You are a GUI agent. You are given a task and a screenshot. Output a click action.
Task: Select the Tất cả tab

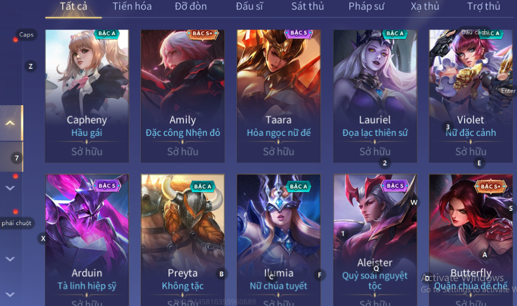[73, 6]
